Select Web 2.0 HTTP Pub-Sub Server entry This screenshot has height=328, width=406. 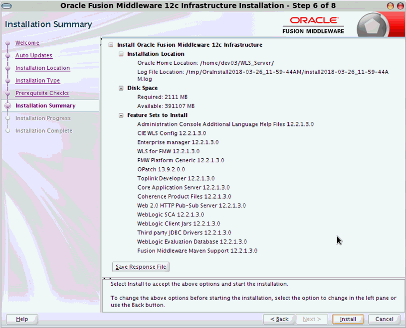coord(192,206)
